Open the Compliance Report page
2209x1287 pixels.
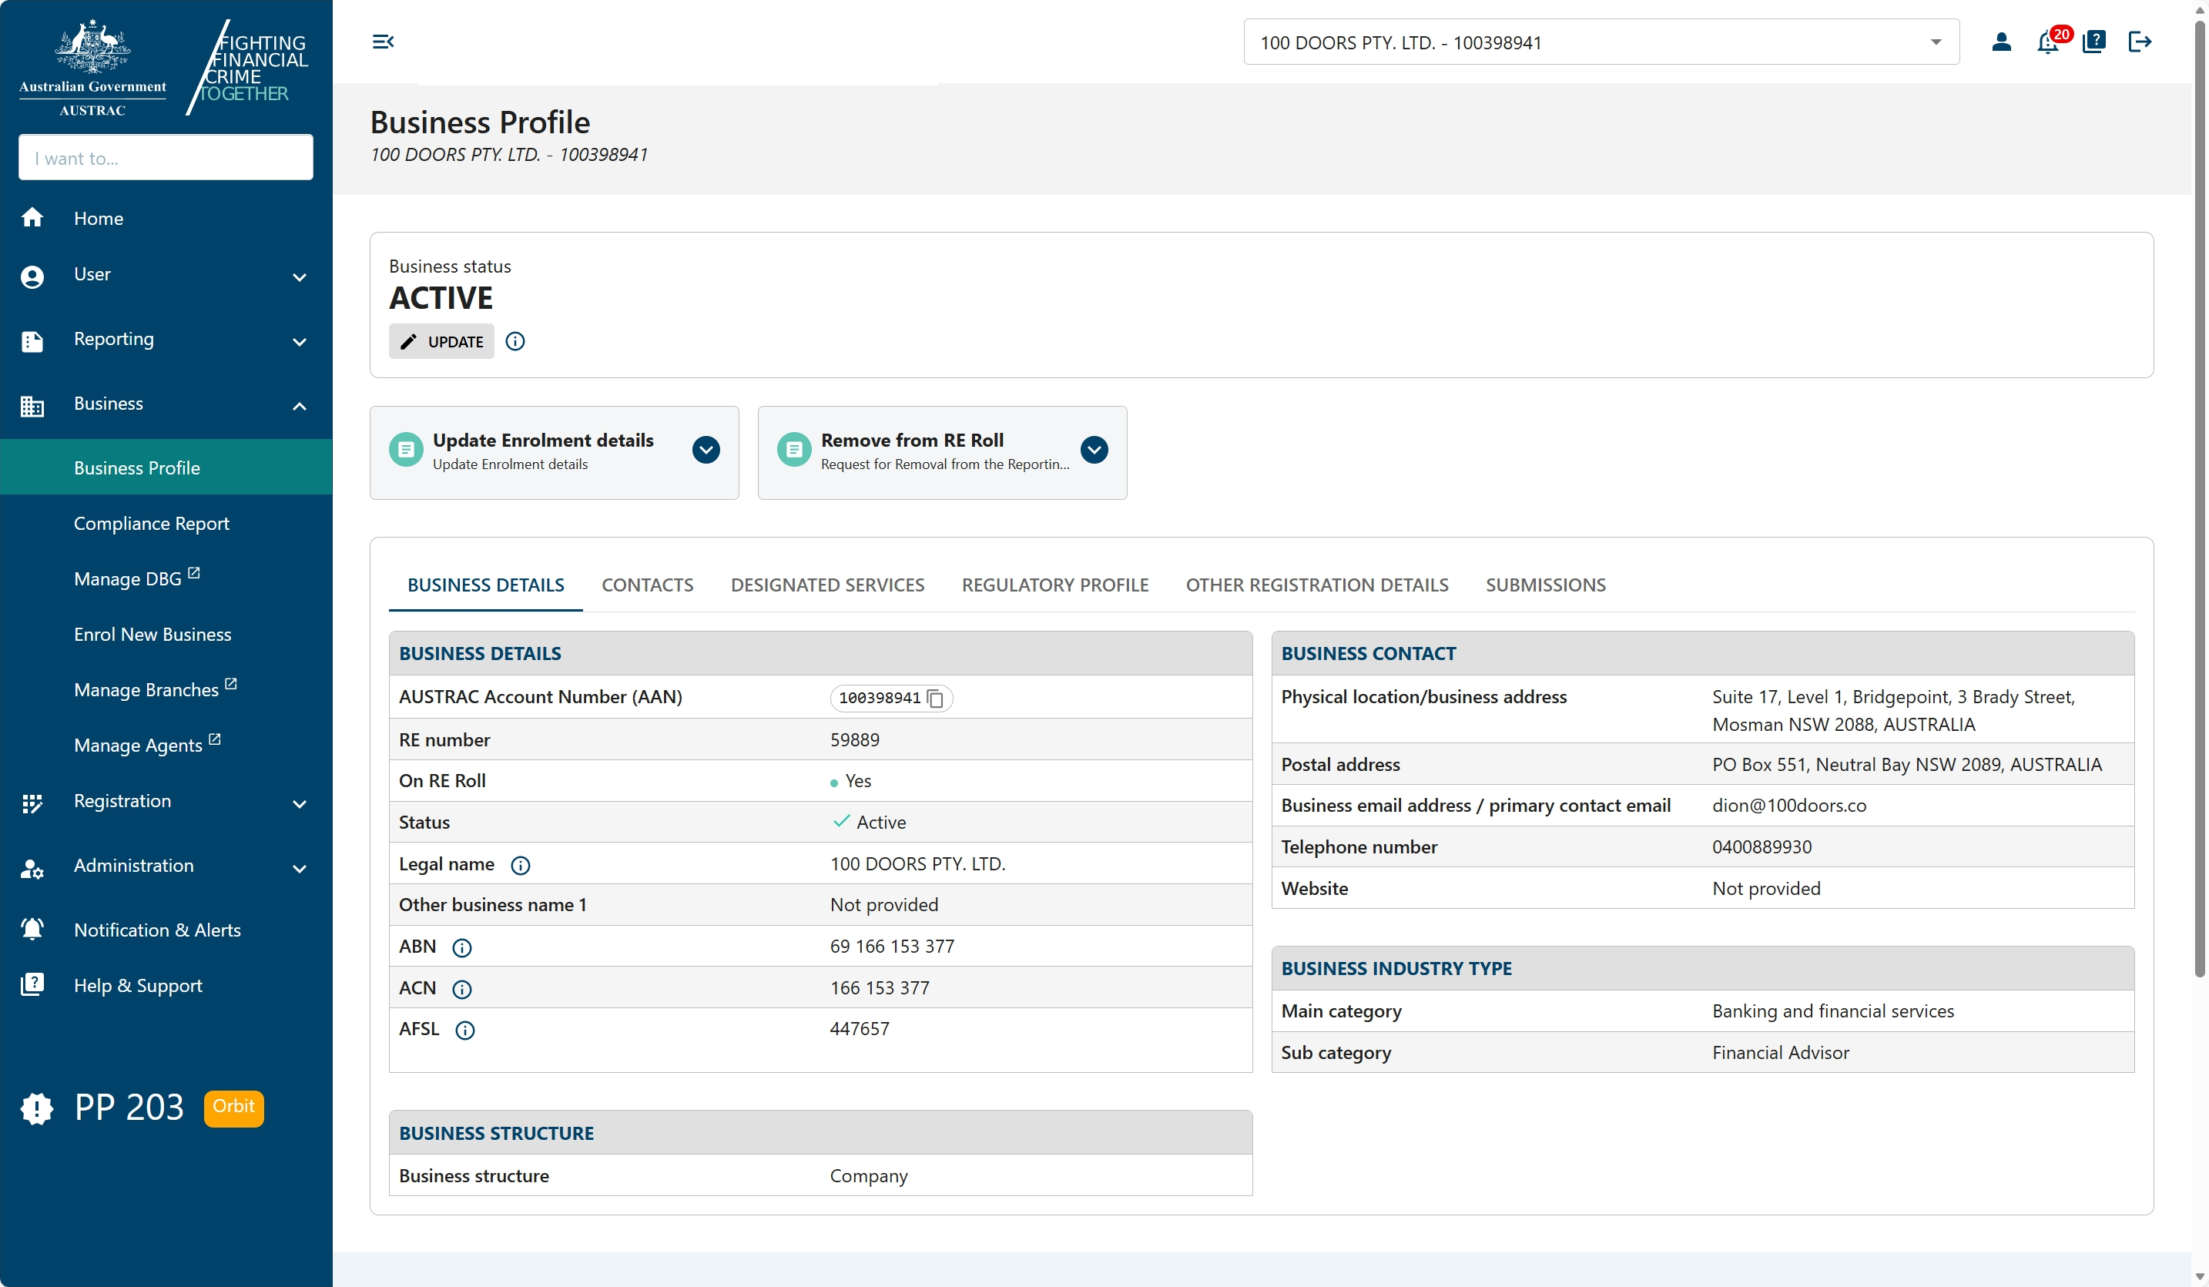pyautogui.click(x=151, y=524)
